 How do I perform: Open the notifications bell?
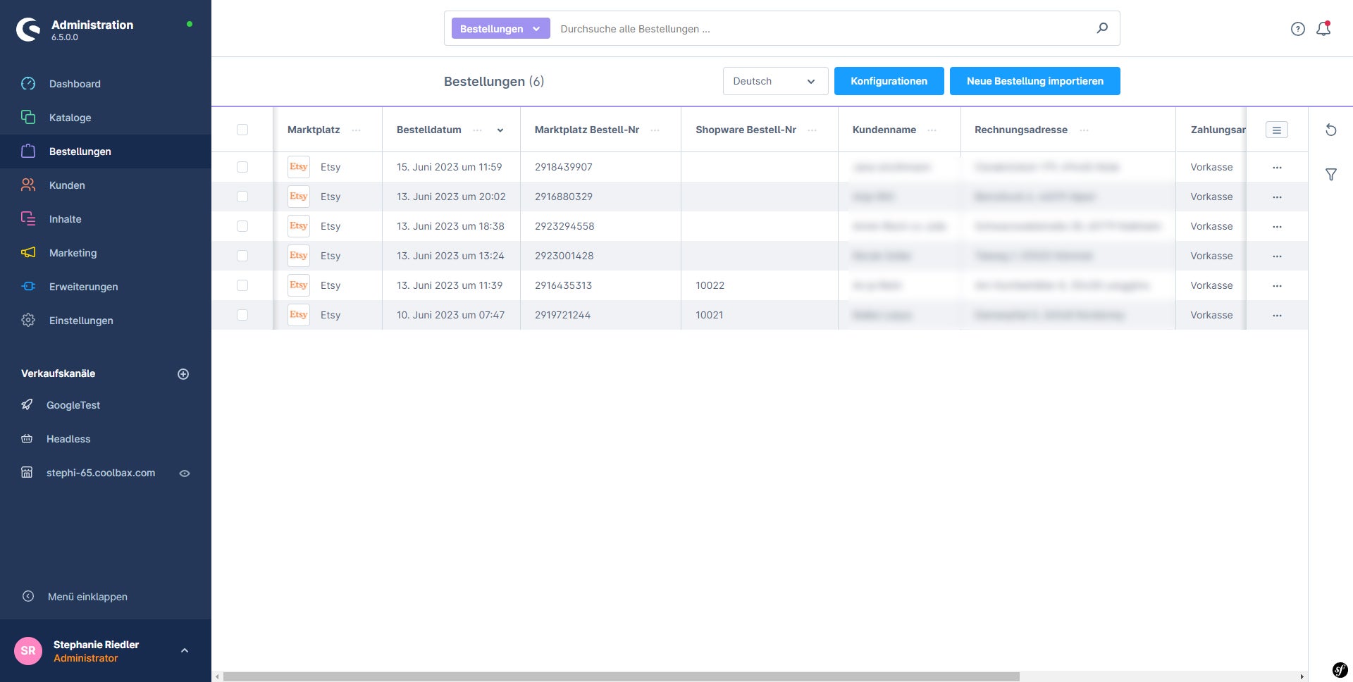(1323, 29)
